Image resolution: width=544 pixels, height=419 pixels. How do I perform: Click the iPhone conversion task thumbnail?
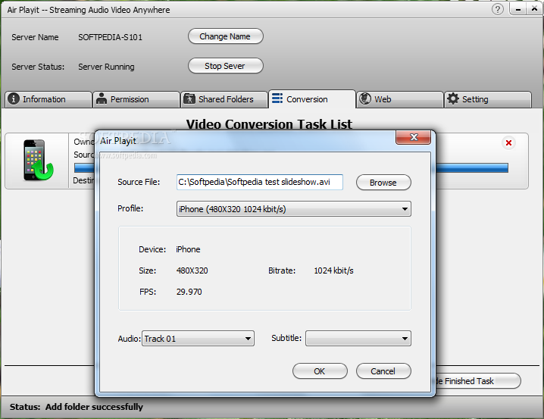click(x=38, y=160)
